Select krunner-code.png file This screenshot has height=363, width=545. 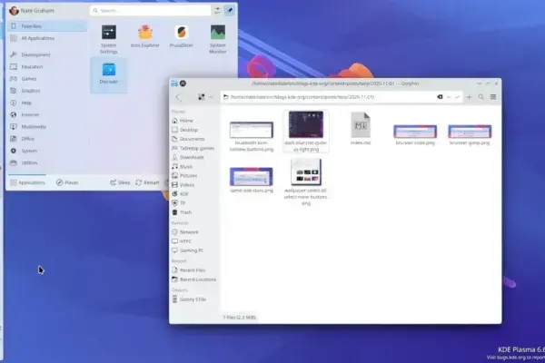point(415,135)
